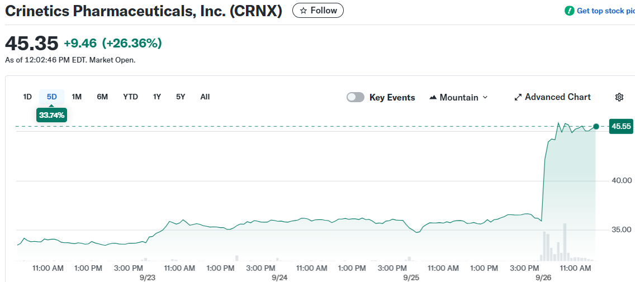Click the 9/24 date label on axis
The image size is (635, 282).
[x=280, y=278]
